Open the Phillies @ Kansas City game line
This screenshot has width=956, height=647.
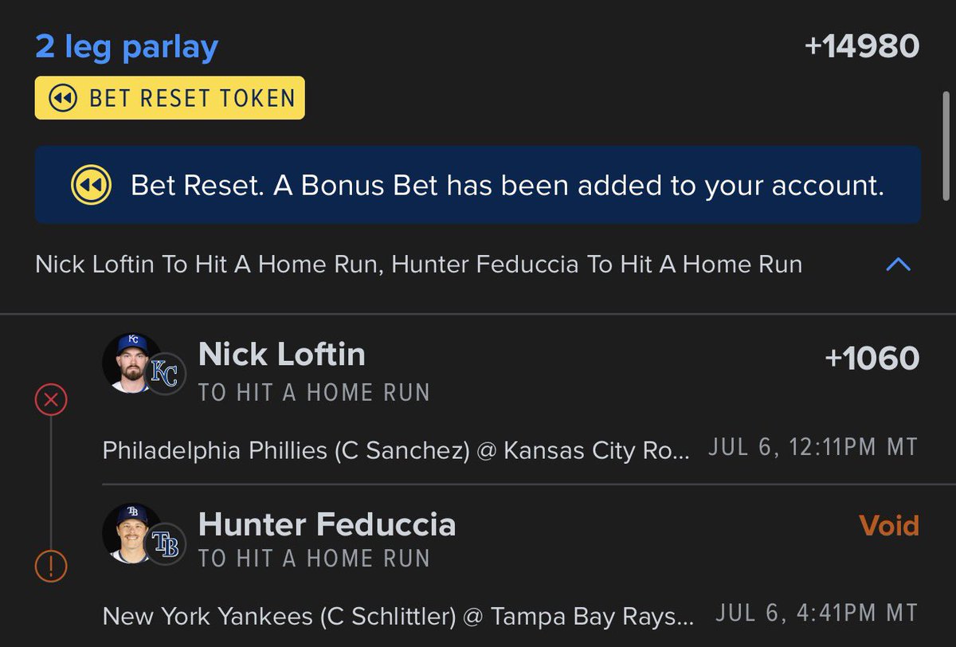510,449
